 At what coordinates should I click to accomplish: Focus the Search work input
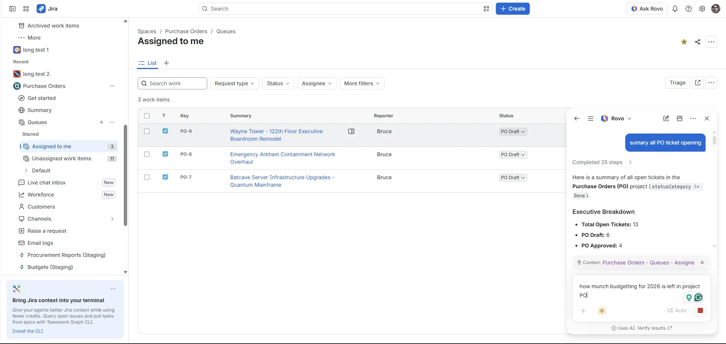pyautogui.click(x=172, y=83)
